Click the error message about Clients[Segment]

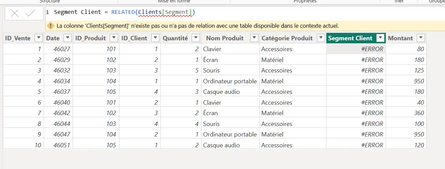(x=198, y=26)
